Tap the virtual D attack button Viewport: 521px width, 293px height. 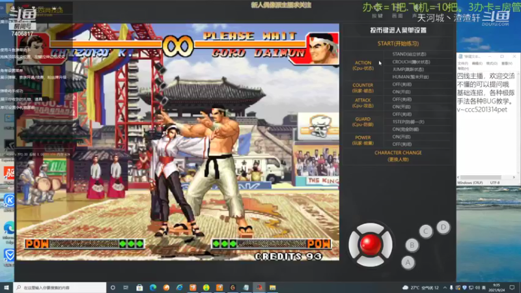pyautogui.click(x=444, y=227)
